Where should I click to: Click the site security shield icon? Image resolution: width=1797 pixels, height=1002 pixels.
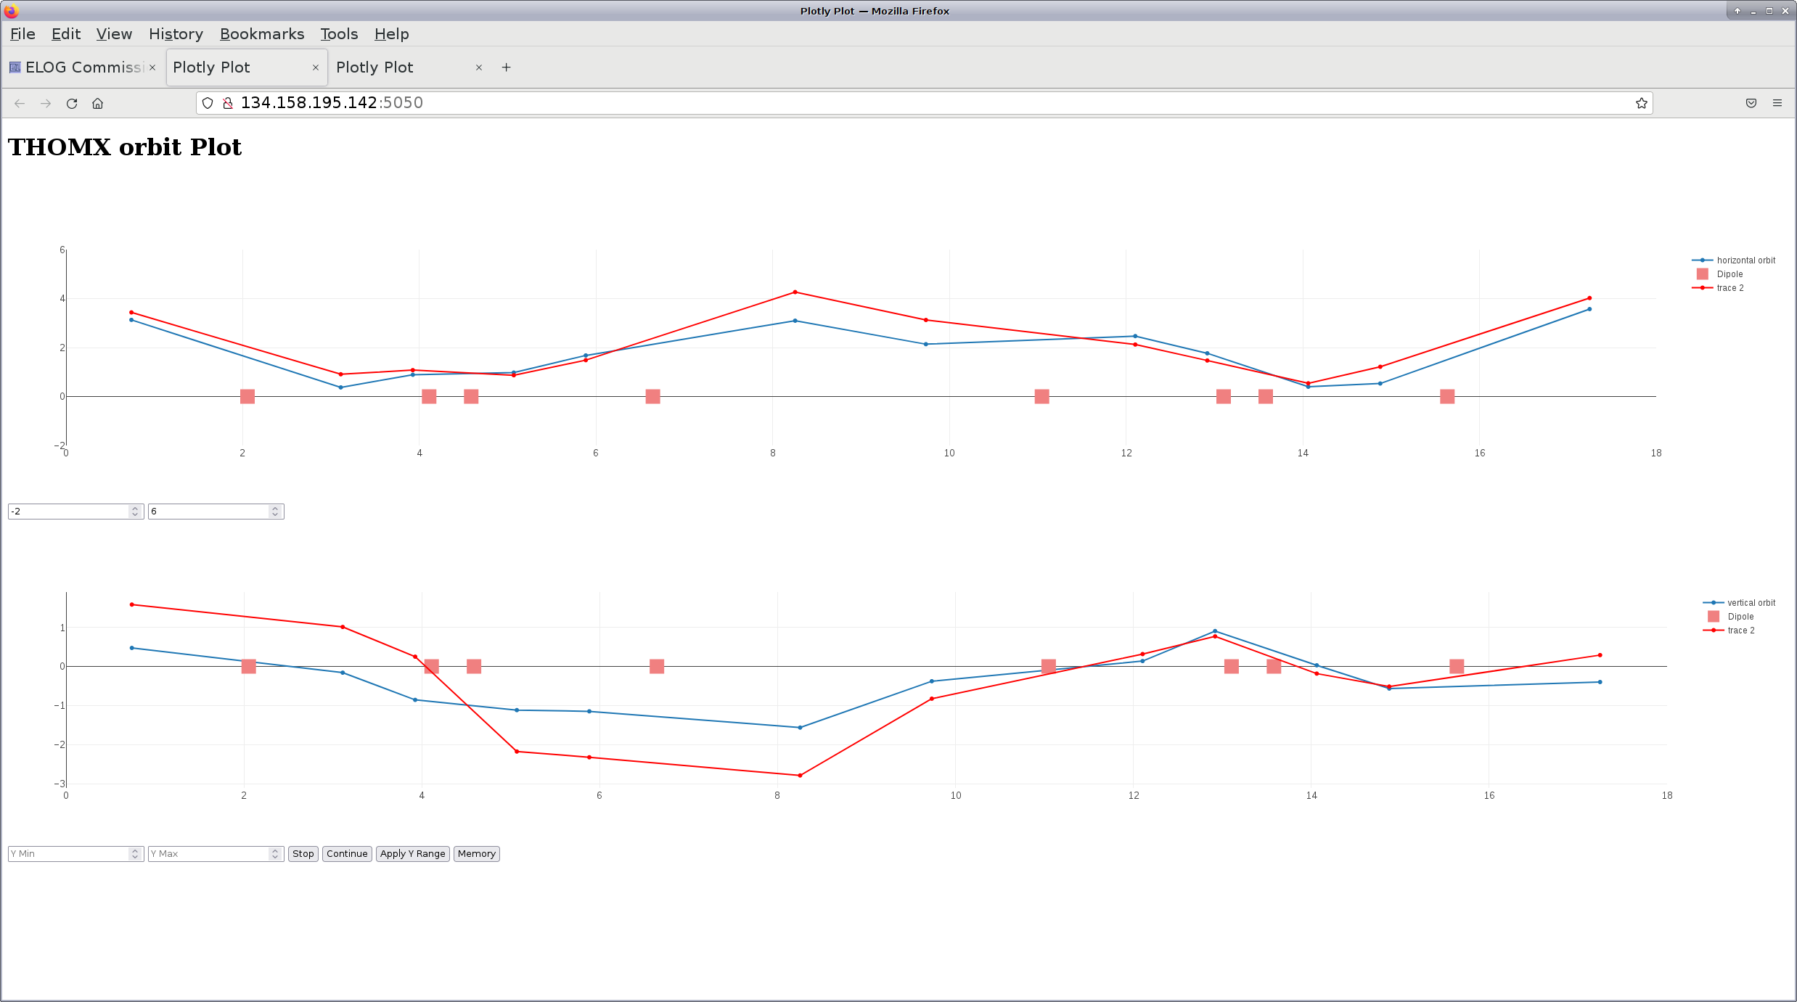pyautogui.click(x=208, y=104)
